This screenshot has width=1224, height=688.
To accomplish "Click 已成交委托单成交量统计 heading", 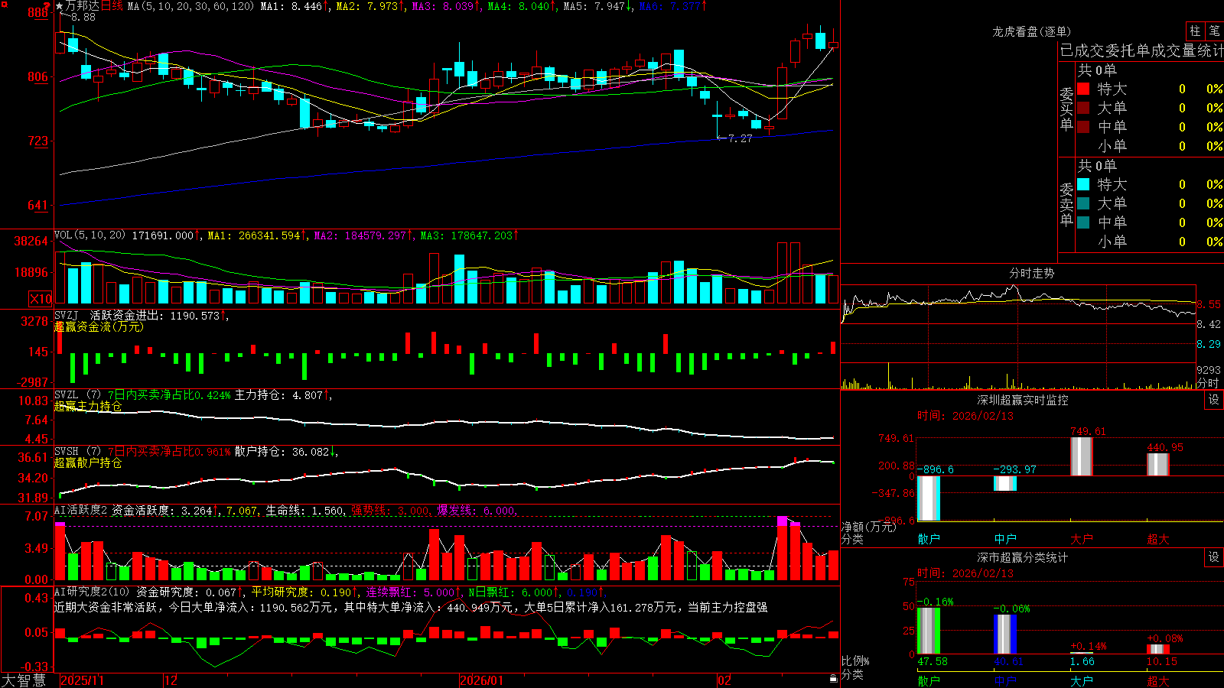I will [1141, 50].
